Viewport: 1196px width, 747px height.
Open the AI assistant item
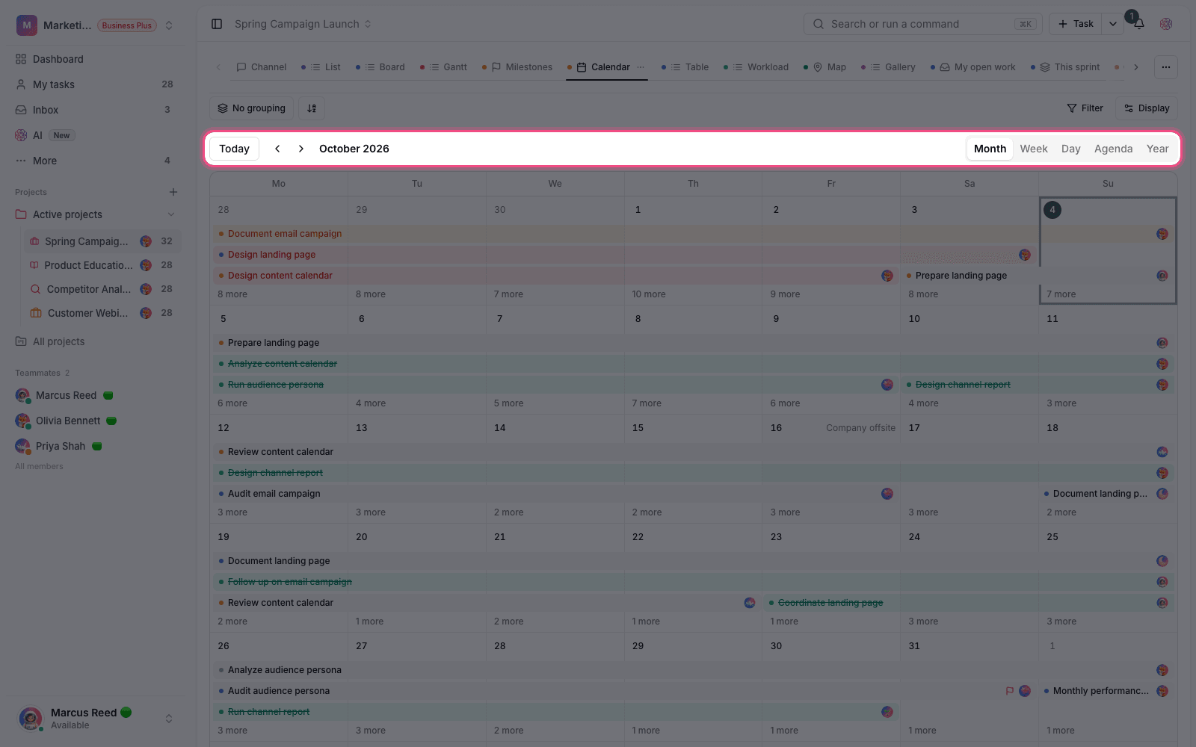[94, 135]
